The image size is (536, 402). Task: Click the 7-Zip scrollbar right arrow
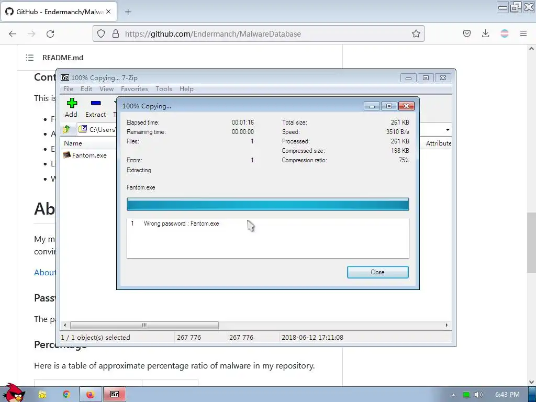(x=446, y=325)
